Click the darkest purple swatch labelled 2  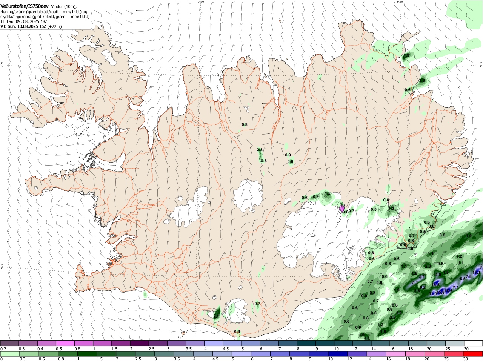click(139, 343)
